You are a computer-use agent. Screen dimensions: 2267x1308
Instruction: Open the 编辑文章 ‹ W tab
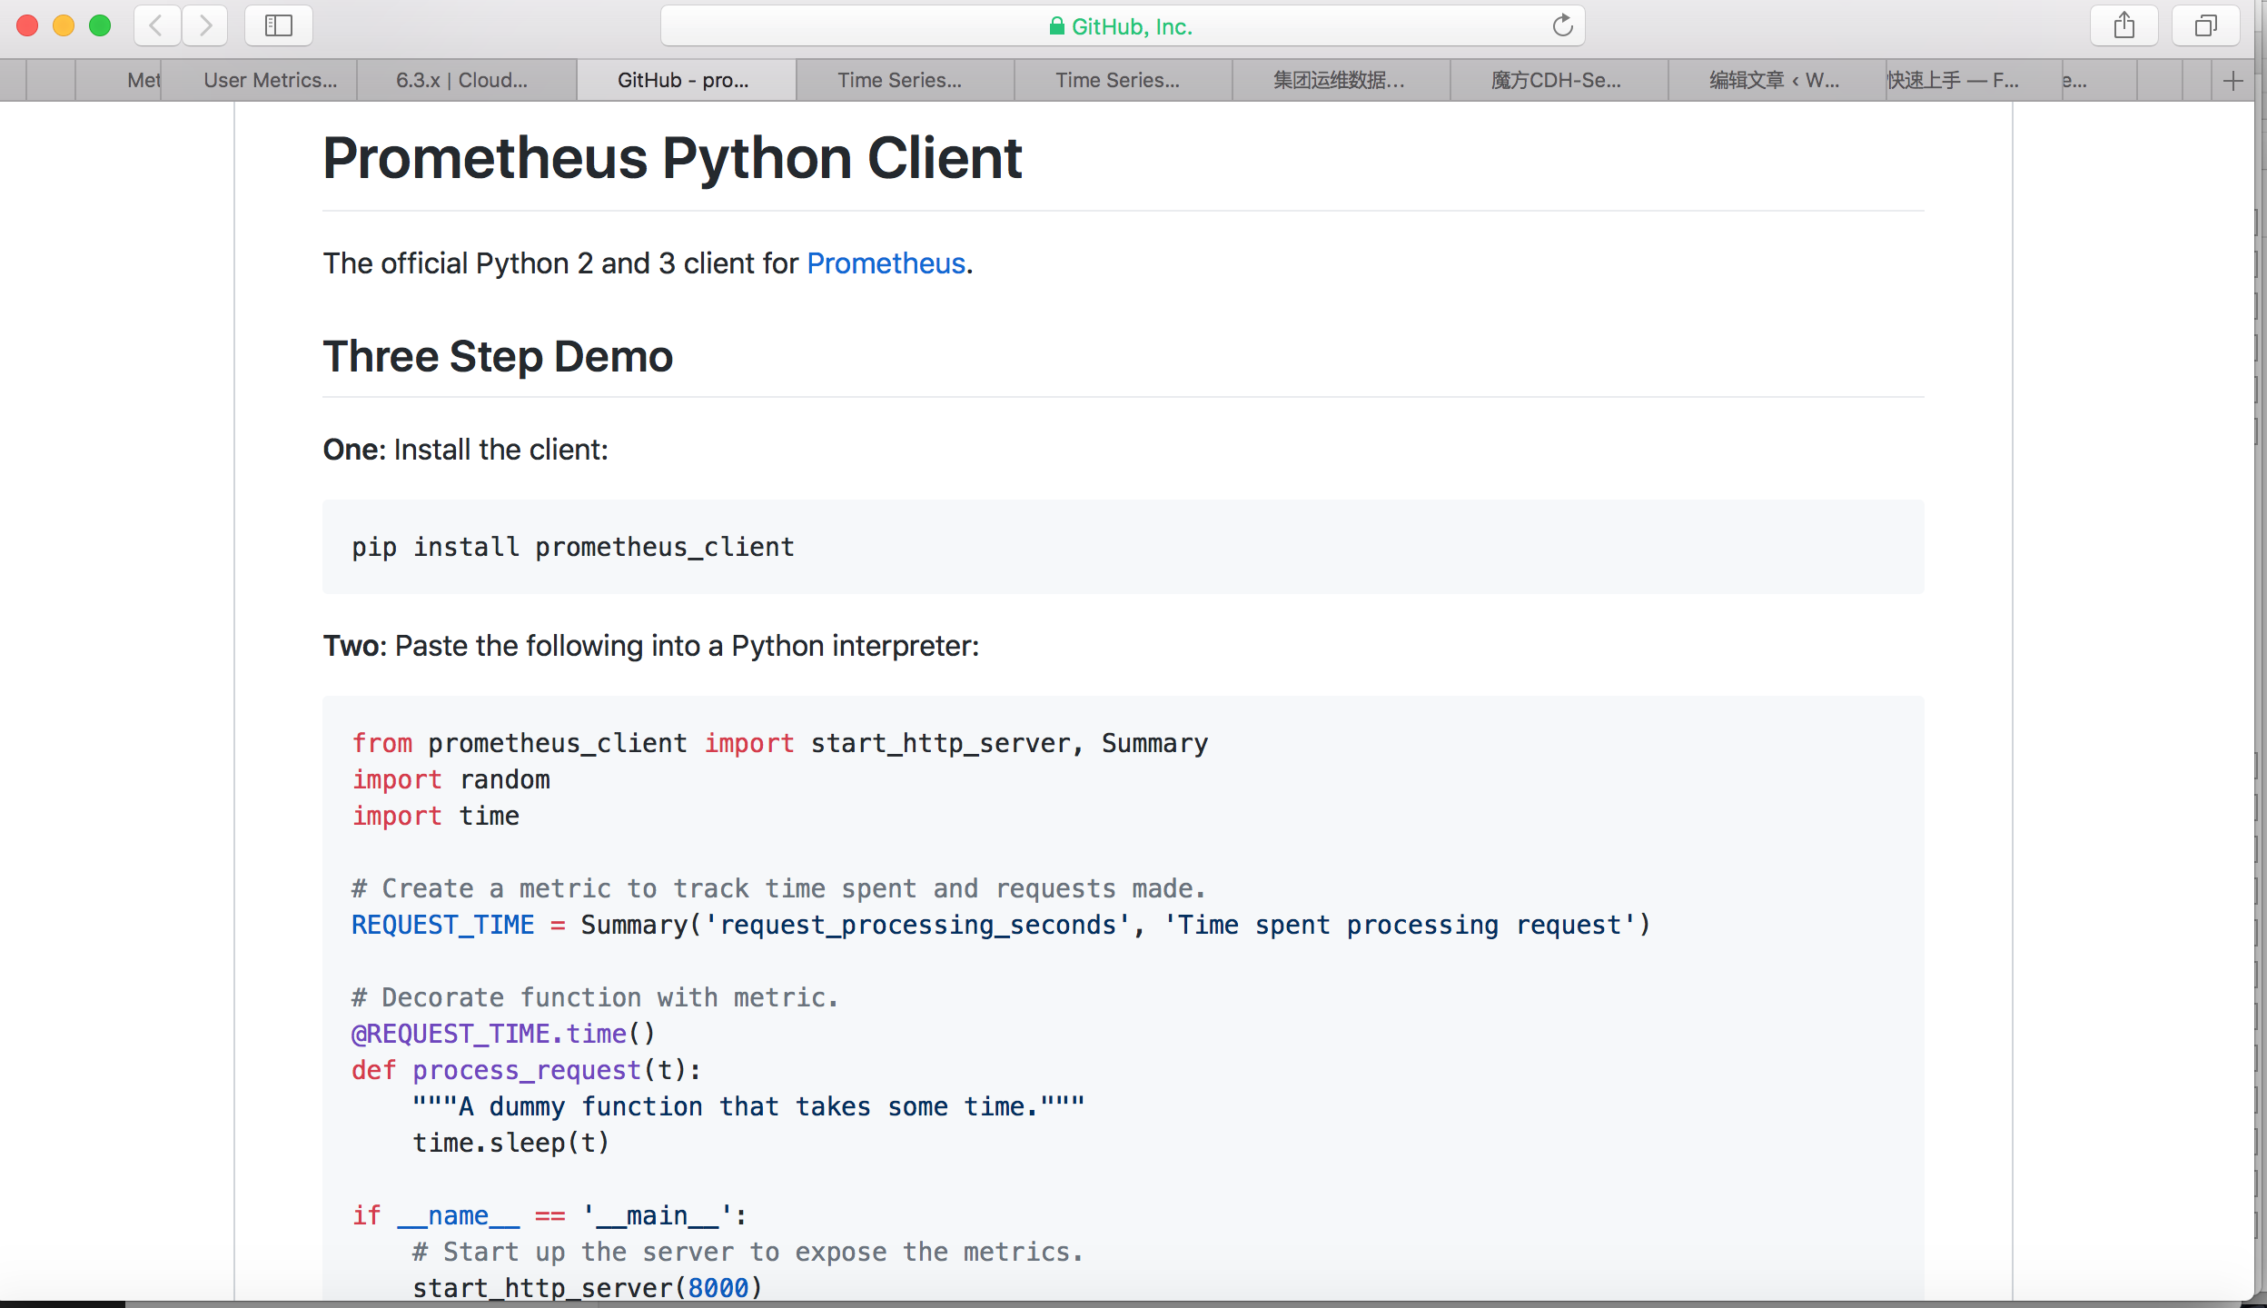[1774, 81]
